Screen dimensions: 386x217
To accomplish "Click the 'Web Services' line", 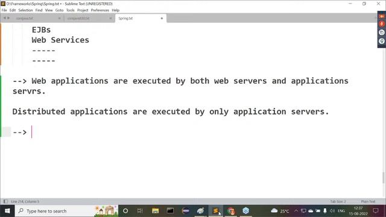I will (x=60, y=40).
